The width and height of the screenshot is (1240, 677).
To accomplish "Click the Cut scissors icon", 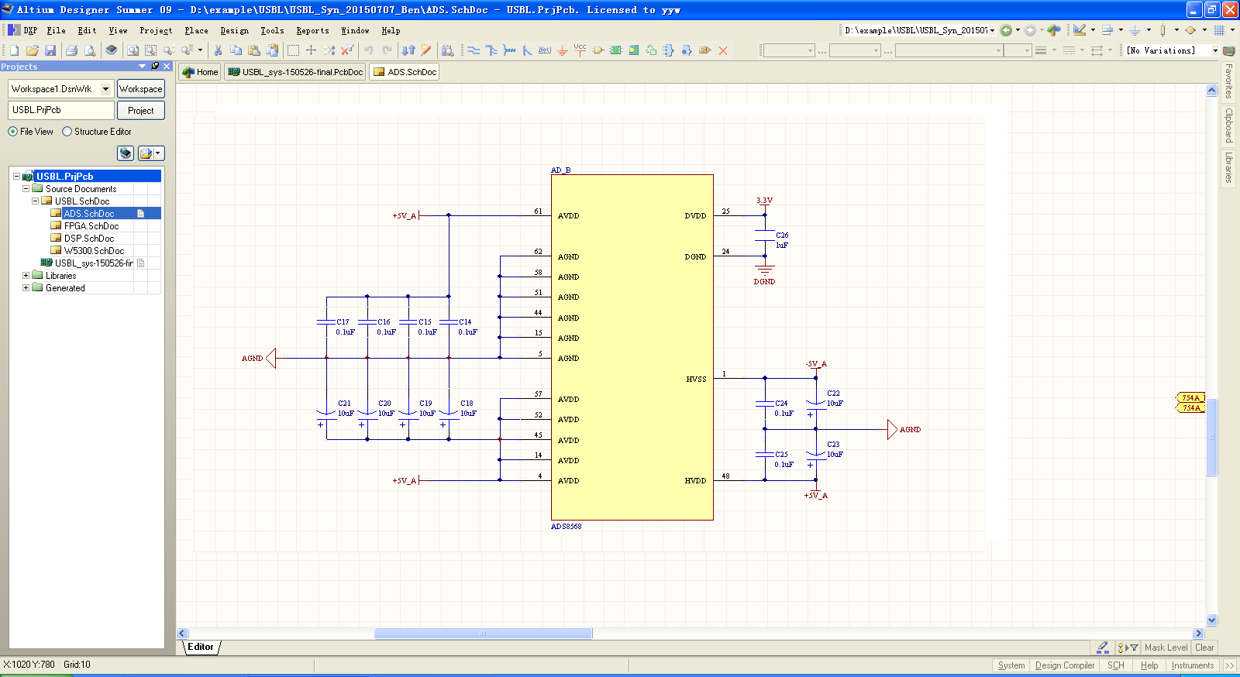I will pos(218,50).
